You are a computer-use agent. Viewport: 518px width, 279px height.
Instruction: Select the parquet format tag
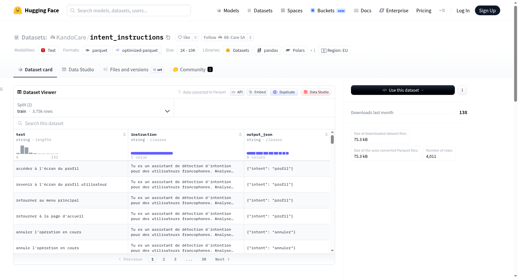[96, 50]
